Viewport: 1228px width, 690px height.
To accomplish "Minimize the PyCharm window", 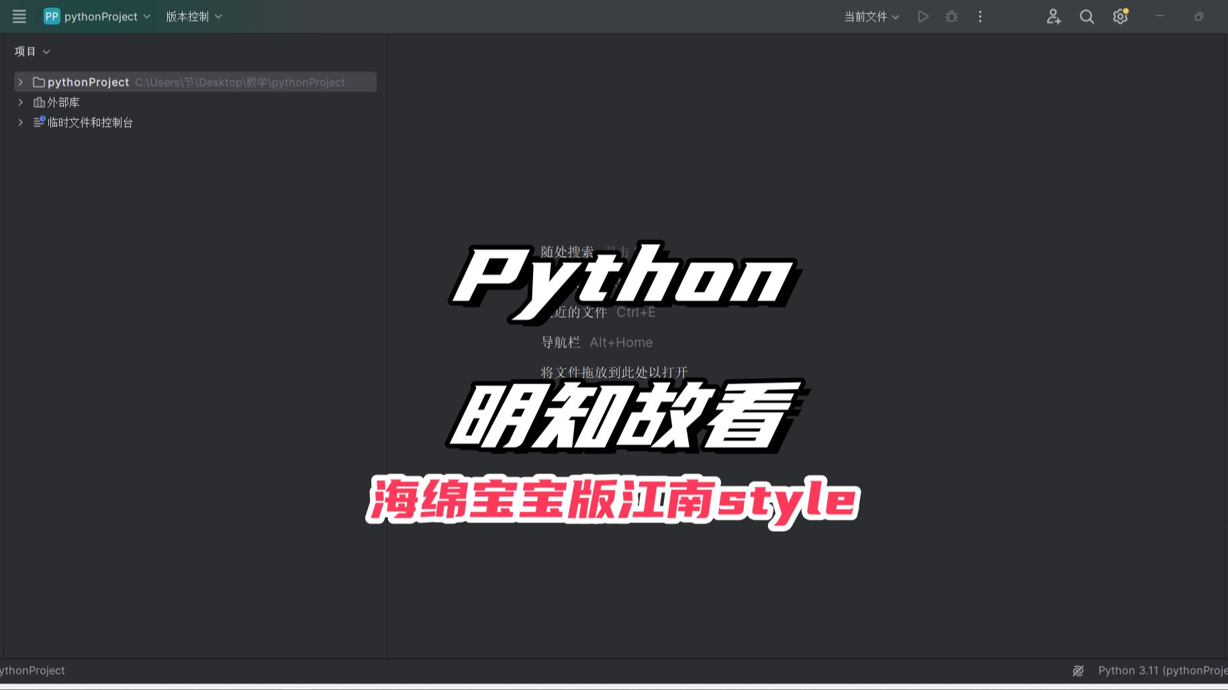I will coord(1160,17).
